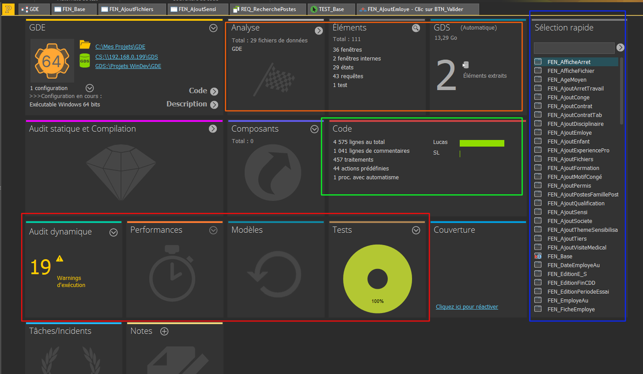
Task: Select FEN_AjoutPermis in the list
Action: [576, 185]
